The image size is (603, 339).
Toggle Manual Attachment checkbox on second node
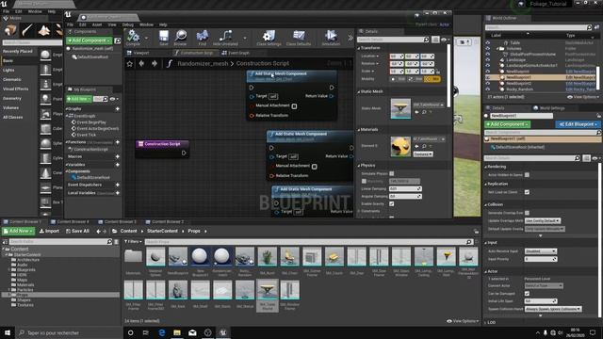(x=314, y=167)
